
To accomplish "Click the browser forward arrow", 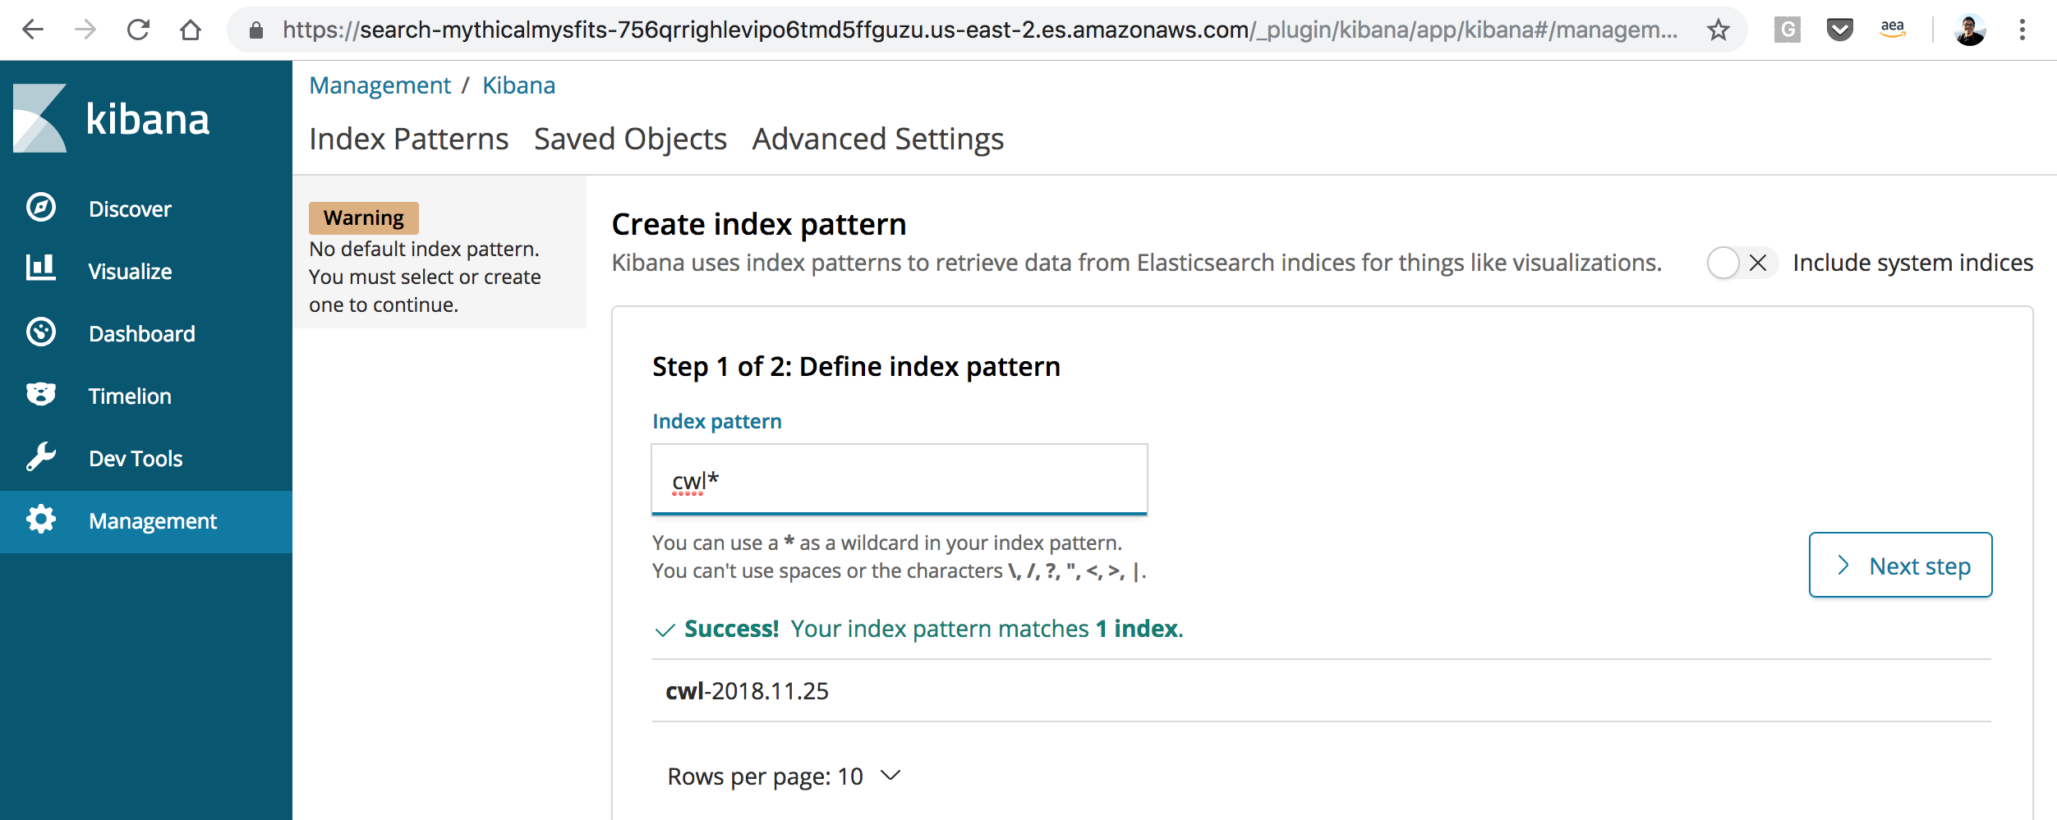I will (85, 30).
